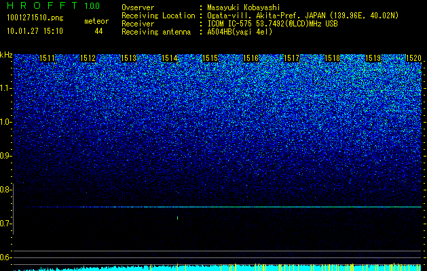
Task: Click the HROFFT 1.0.0 title text
Action: click(x=54, y=5)
